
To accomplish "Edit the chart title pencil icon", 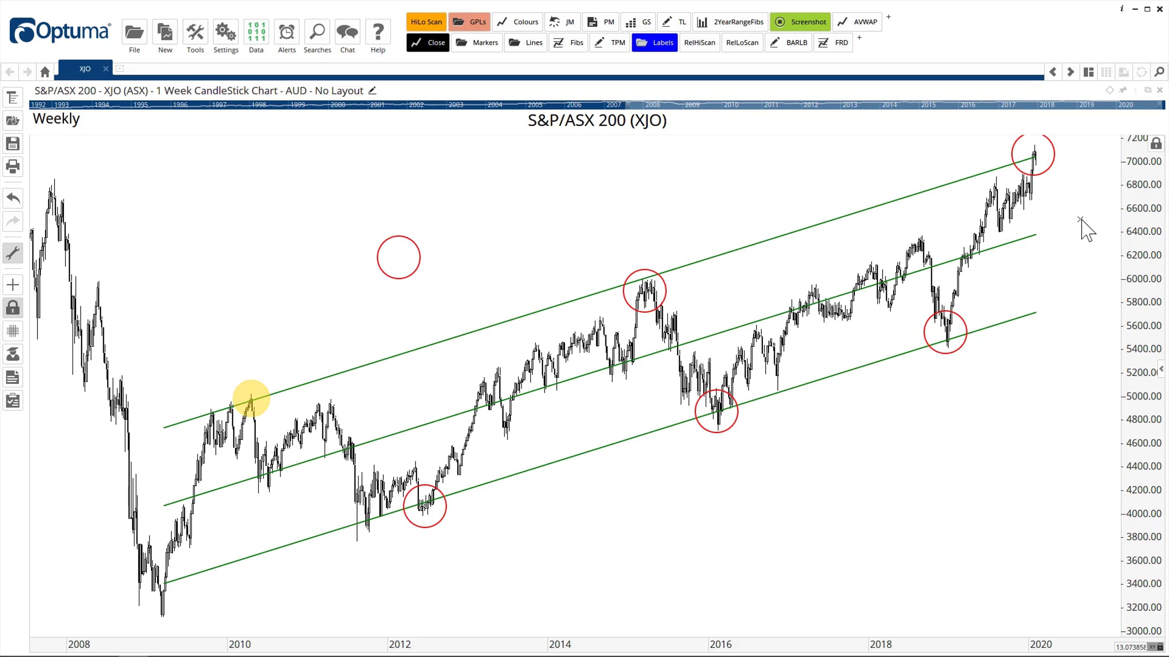I will [372, 91].
